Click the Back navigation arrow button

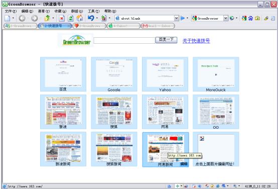point(22,18)
